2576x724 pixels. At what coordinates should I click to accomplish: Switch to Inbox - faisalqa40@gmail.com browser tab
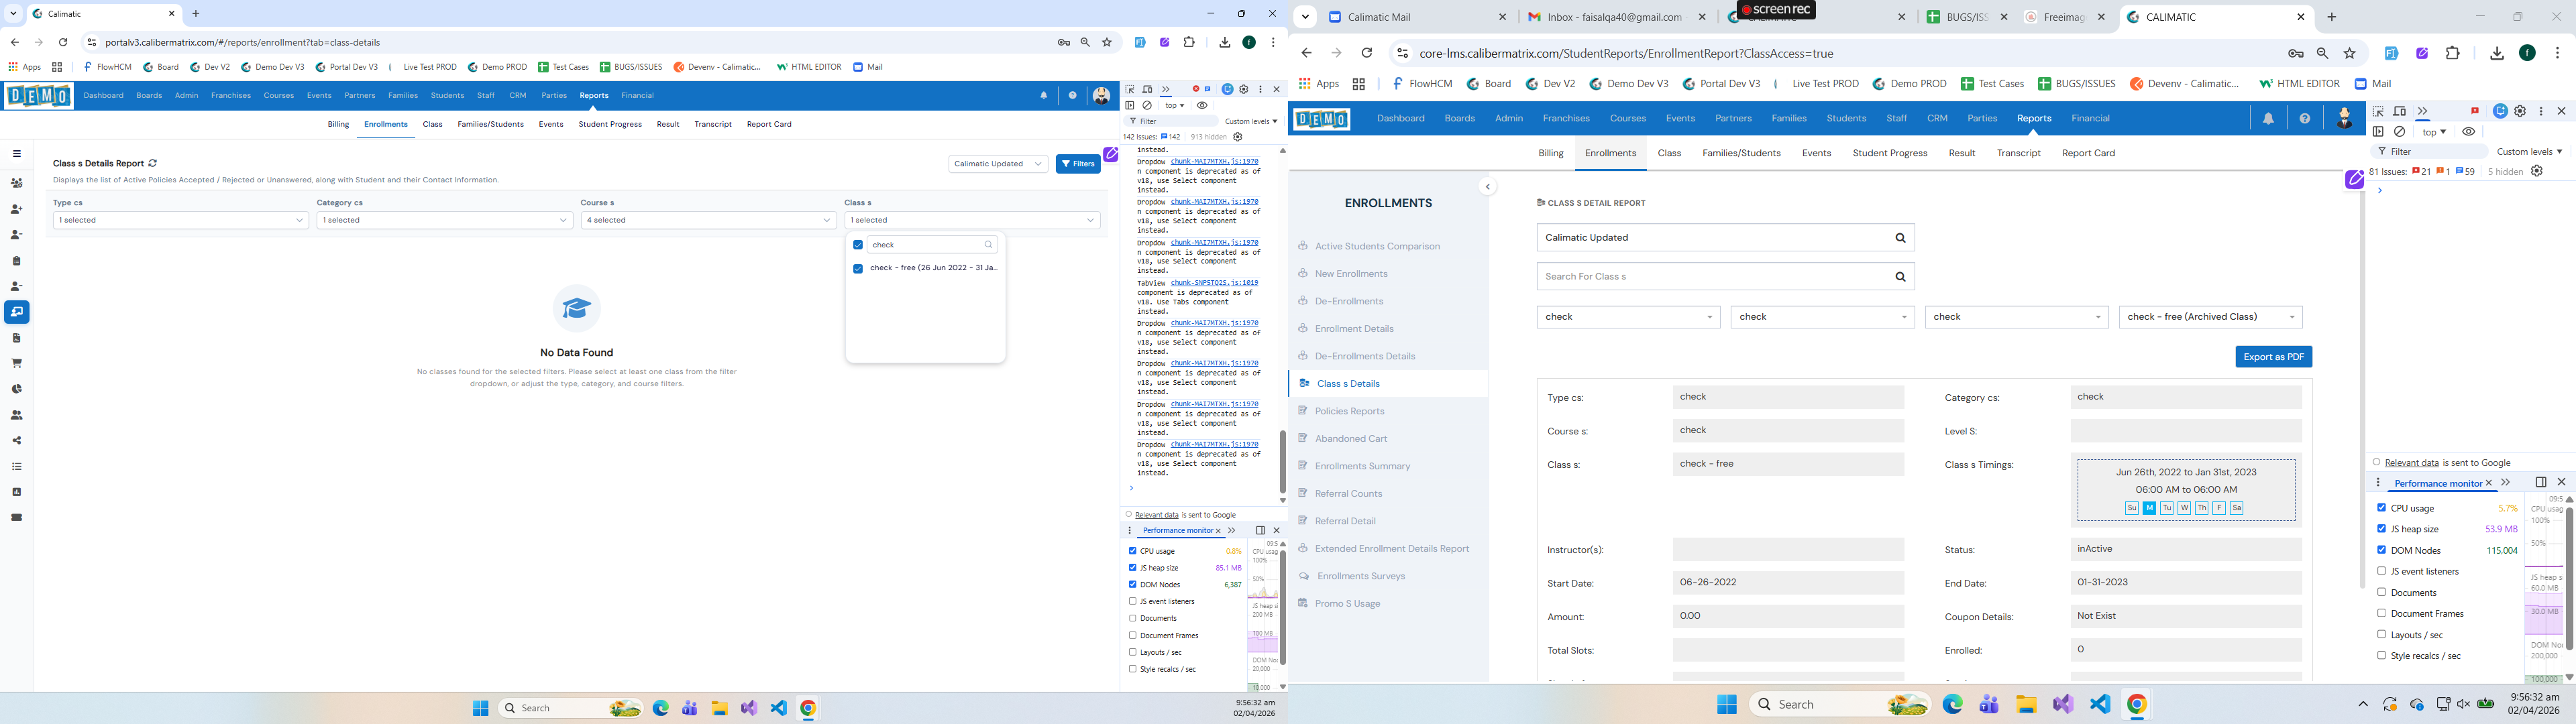(1617, 17)
